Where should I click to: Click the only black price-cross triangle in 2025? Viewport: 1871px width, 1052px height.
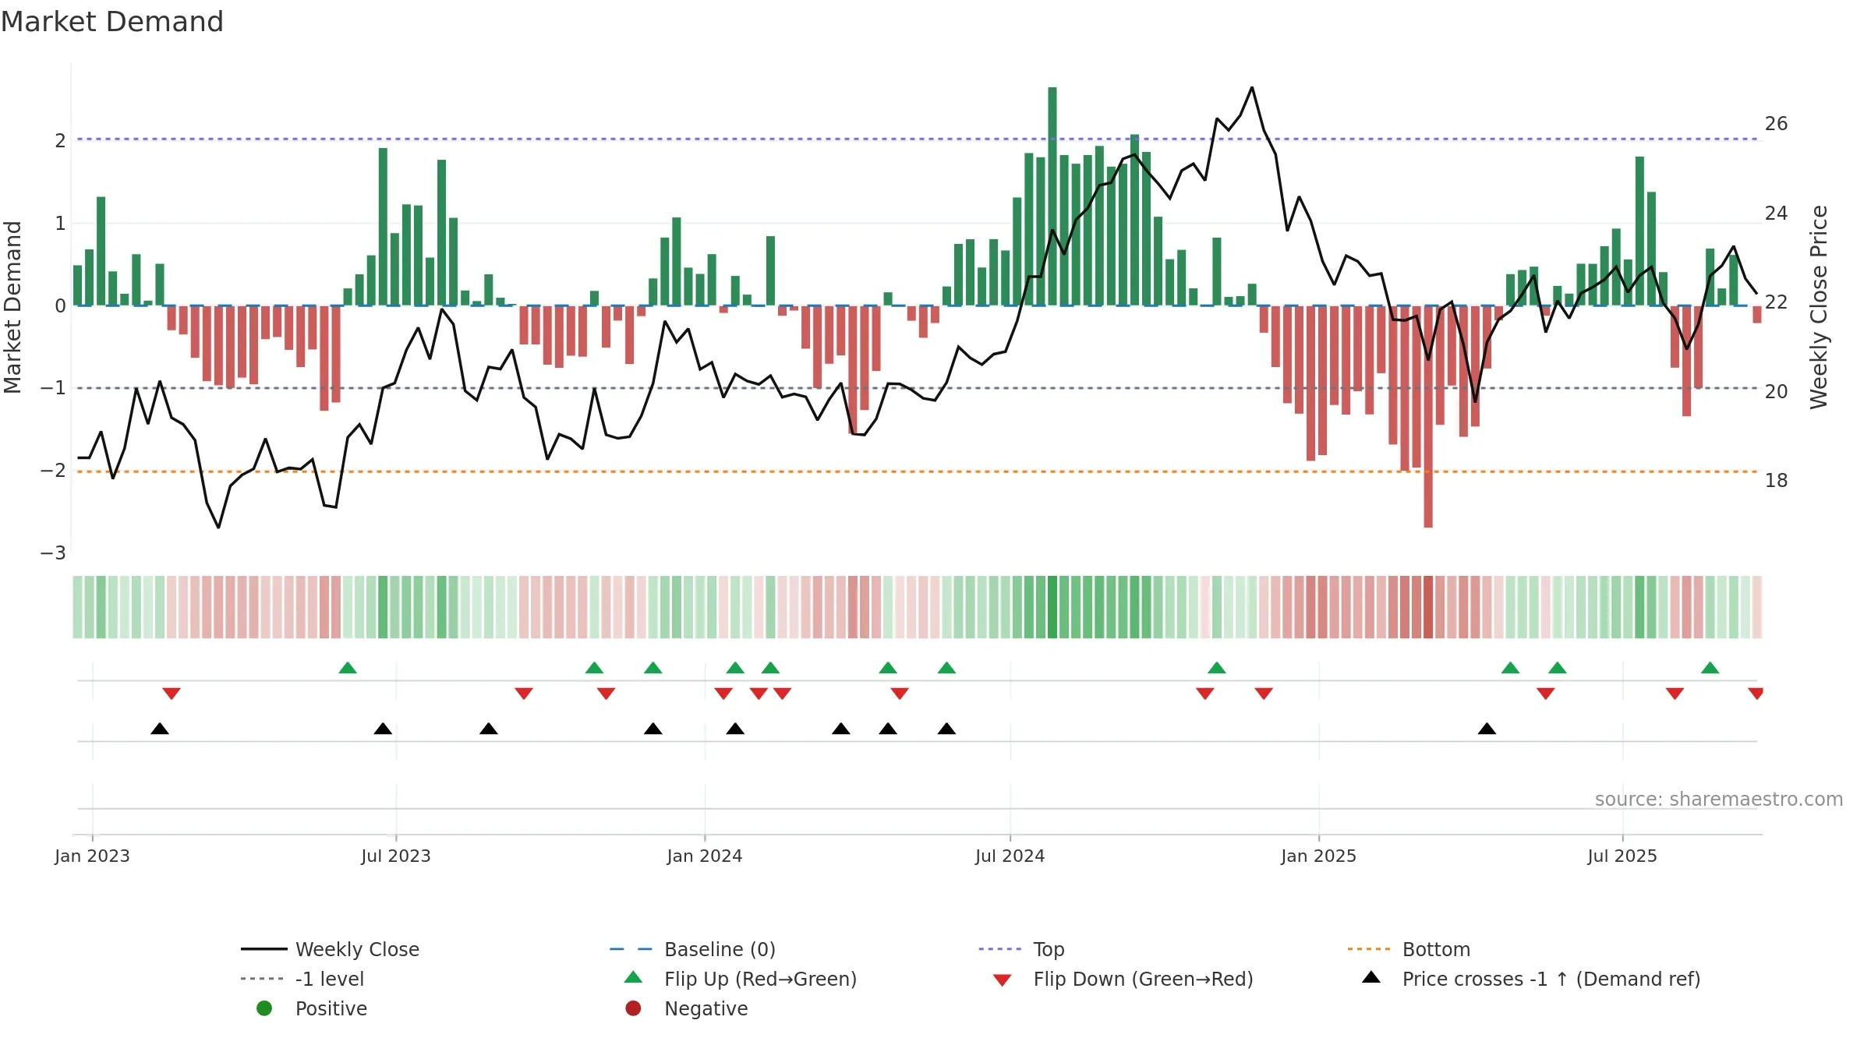tap(1487, 729)
